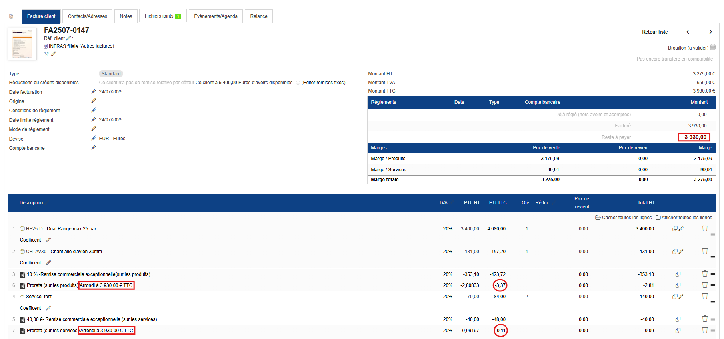The height and width of the screenshot is (339, 724).
Task: Delete the Prorata (sur les produits) line
Action: click(x=705, y=285)
